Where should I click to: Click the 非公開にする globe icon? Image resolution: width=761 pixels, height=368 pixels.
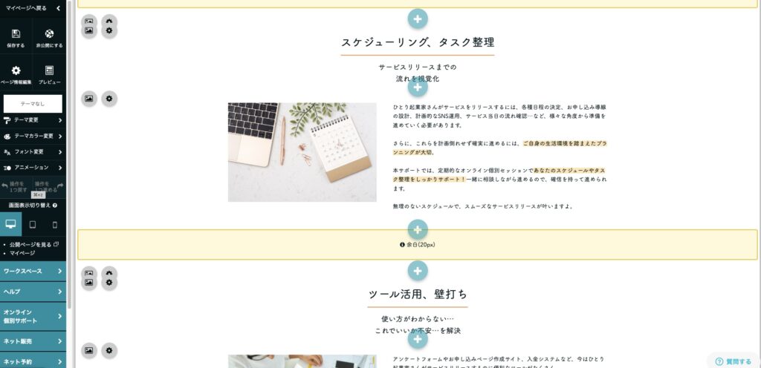coord(49,34)
